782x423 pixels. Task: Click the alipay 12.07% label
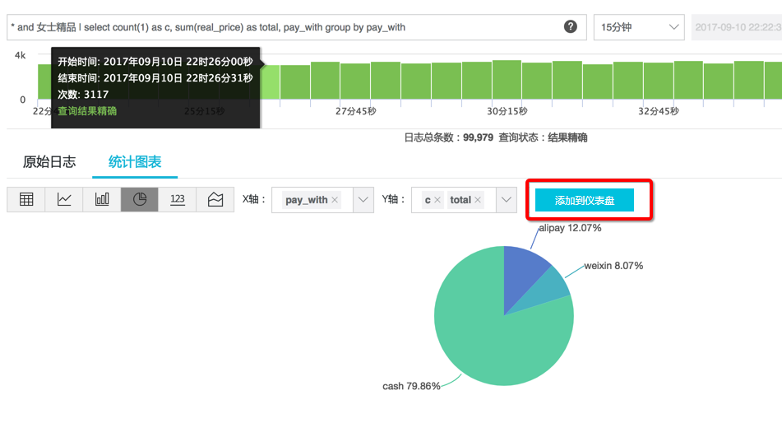(x=570, y=228)
